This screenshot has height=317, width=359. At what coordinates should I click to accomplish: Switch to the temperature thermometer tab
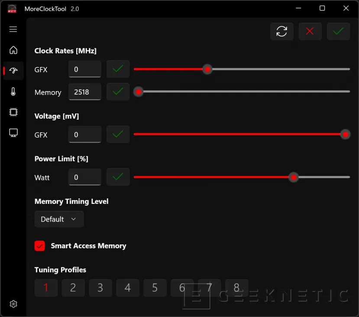(13, 91)
